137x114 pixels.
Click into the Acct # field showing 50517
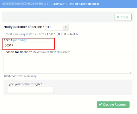[28, 45]
